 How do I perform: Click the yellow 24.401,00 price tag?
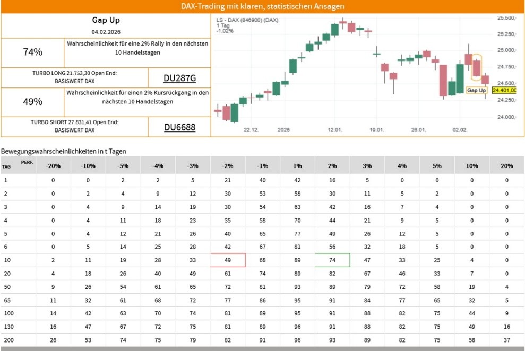pos(504,91)
